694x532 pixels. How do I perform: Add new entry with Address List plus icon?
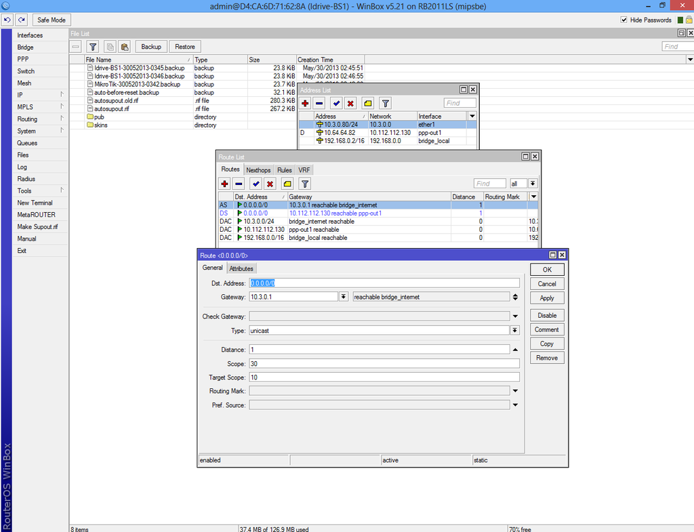305,103
